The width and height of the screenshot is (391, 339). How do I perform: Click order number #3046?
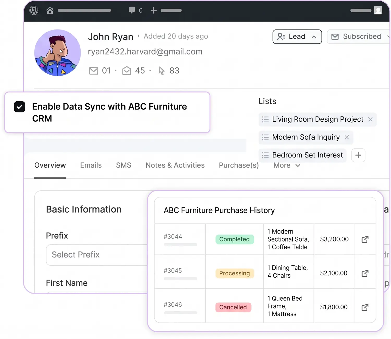[x=173, y=305]
